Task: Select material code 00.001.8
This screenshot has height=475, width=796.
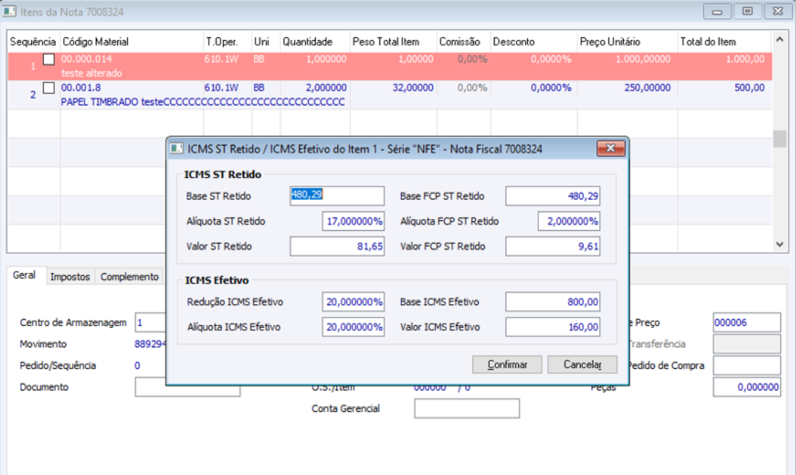Action: [x=81, y=88]
